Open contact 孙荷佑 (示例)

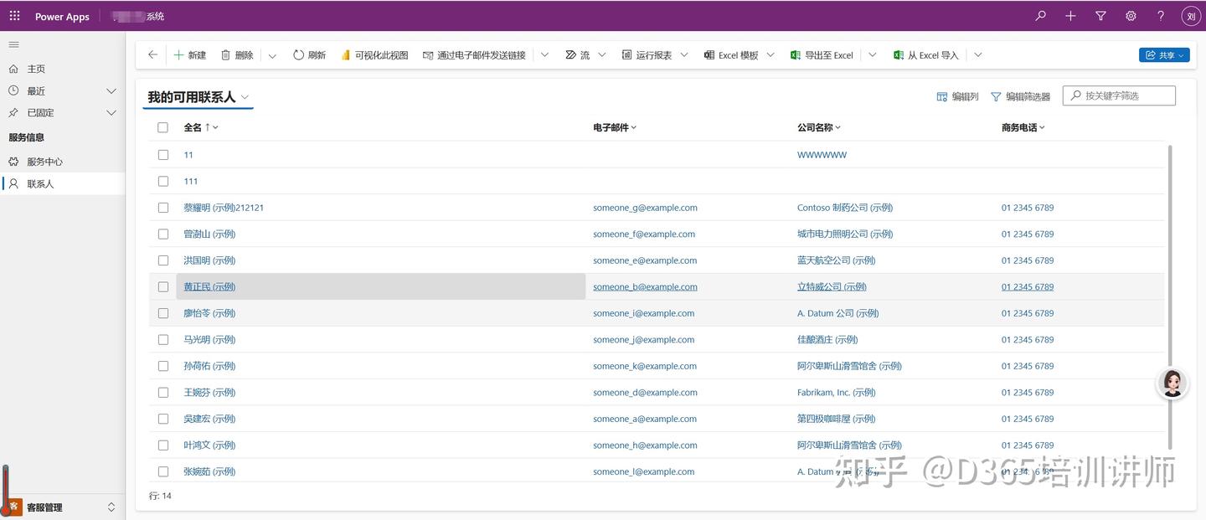coord(209,366)
